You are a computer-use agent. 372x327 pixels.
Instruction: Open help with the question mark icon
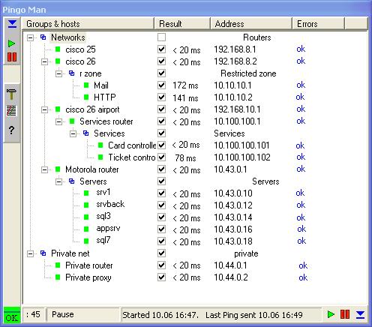[x=11, y=130]
